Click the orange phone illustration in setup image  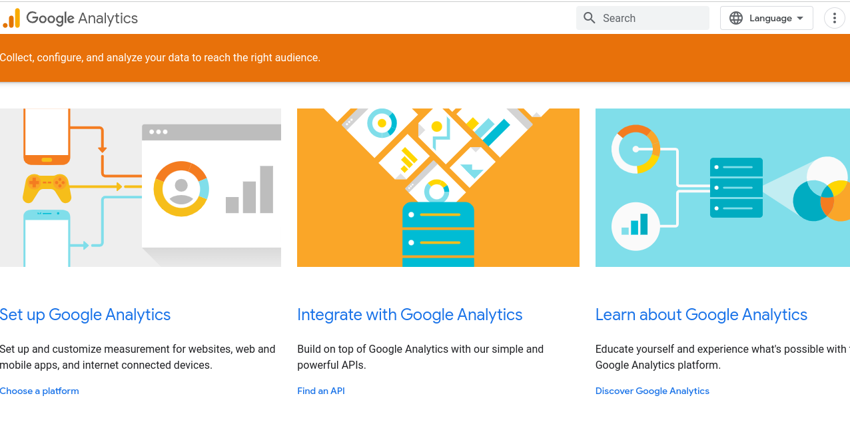47,136
